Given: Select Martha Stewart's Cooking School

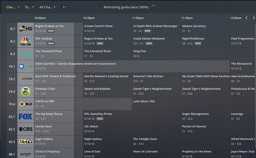Looking at the screenshot, I should click(108, 79).
